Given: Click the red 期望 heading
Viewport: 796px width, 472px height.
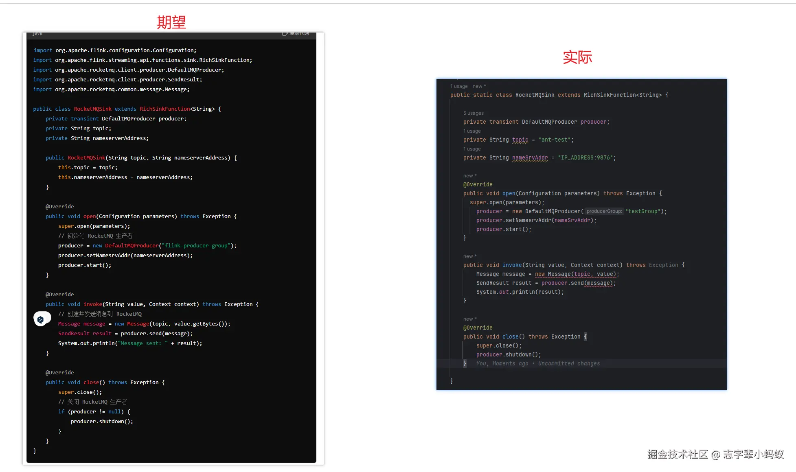Looking at the screenshot, I should click(x=171, y=22).
